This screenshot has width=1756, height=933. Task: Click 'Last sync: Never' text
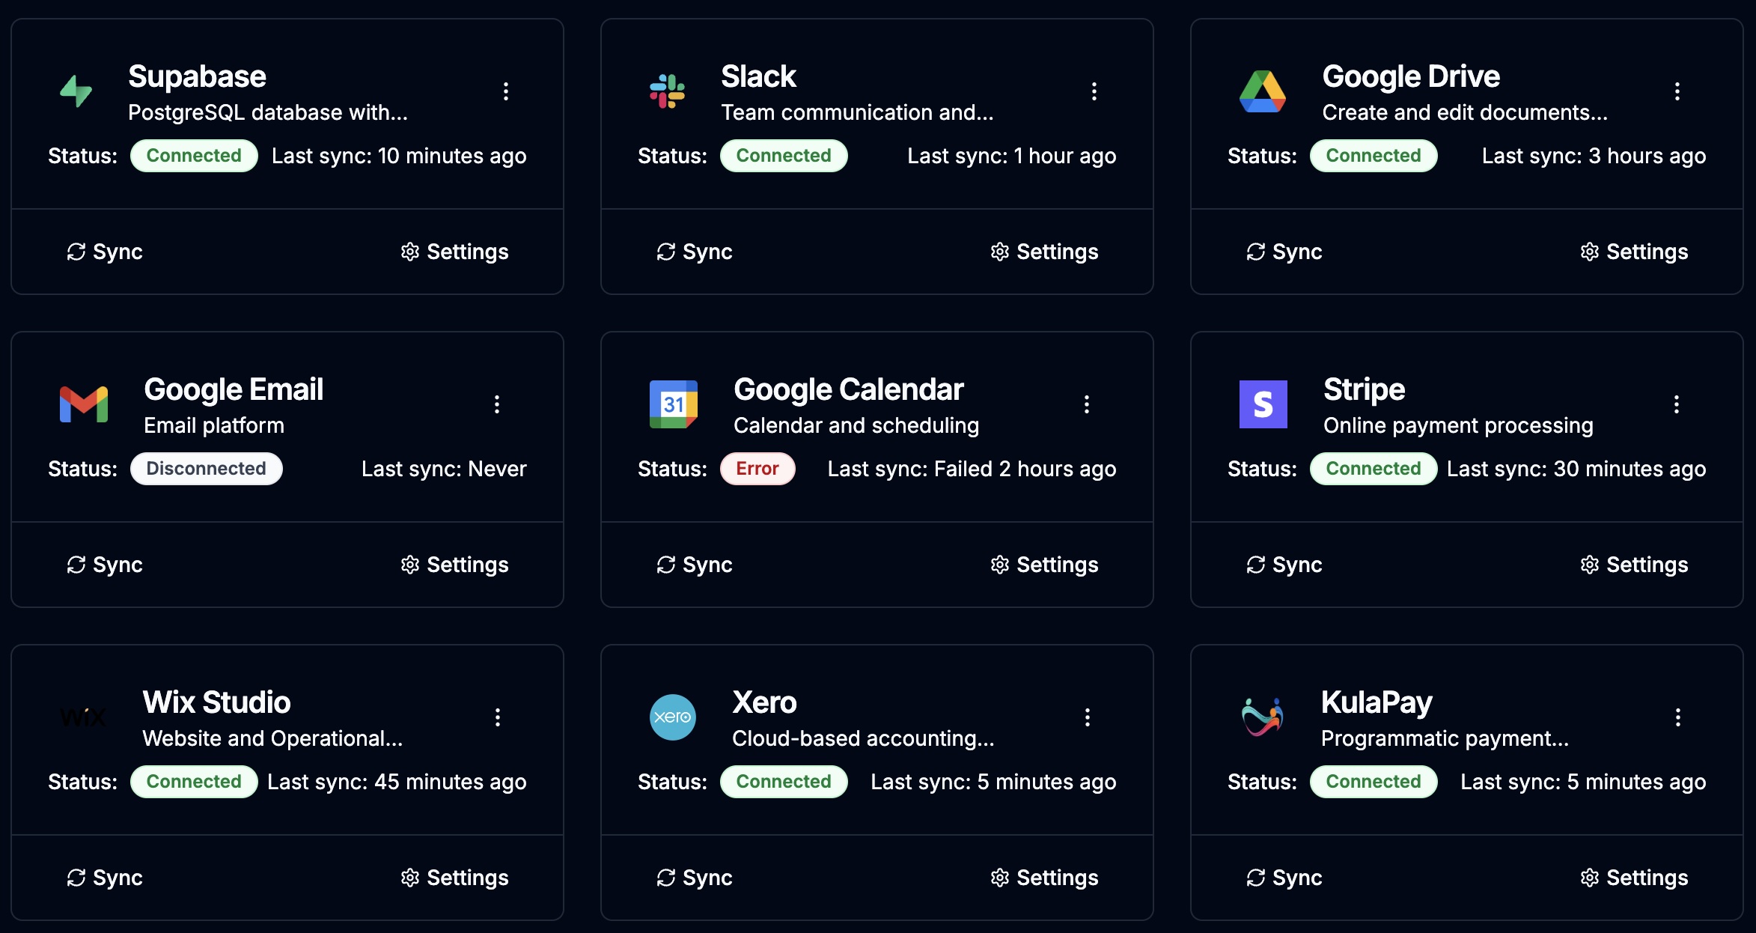point(444,469)
